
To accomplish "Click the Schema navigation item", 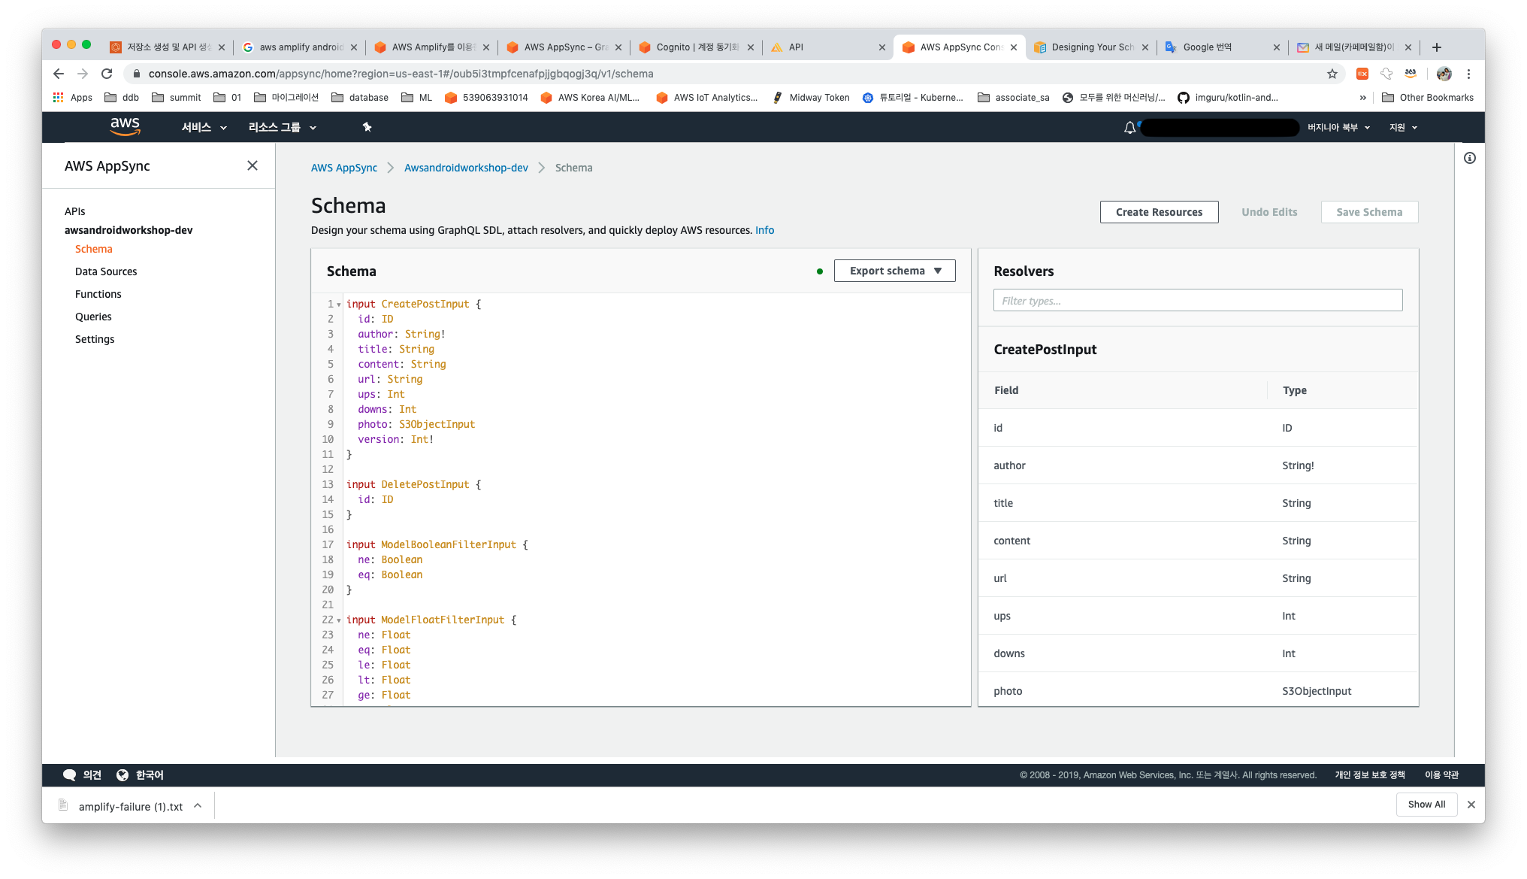I will point(93,249).
